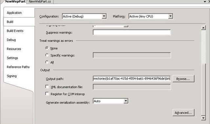
Task: Expand the Platform dropdown
Action: [x=170, y=16]
